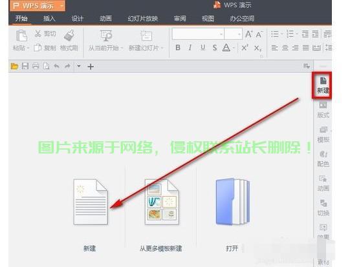350x267 pixels.
Task: Expand quick access toolbar customize arrow
Action: coord(78,66)
